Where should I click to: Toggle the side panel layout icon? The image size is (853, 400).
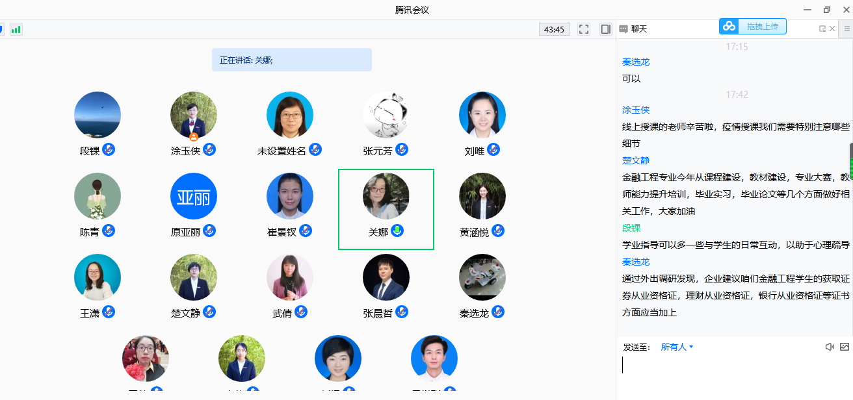(606, 29)
